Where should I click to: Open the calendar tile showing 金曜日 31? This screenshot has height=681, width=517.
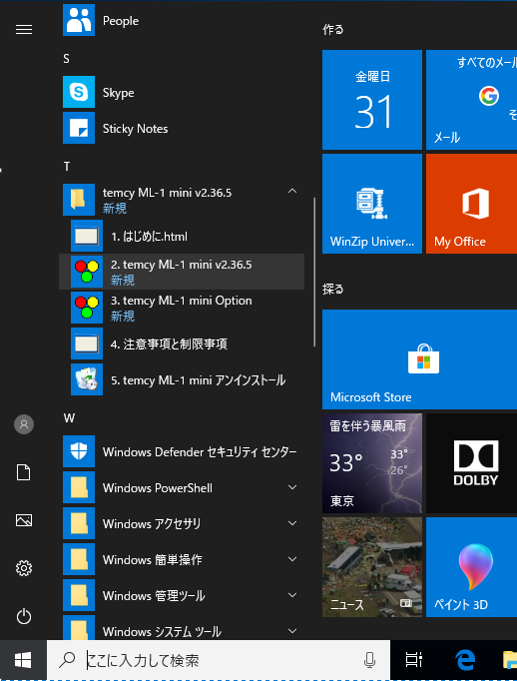tap(372, 100)
